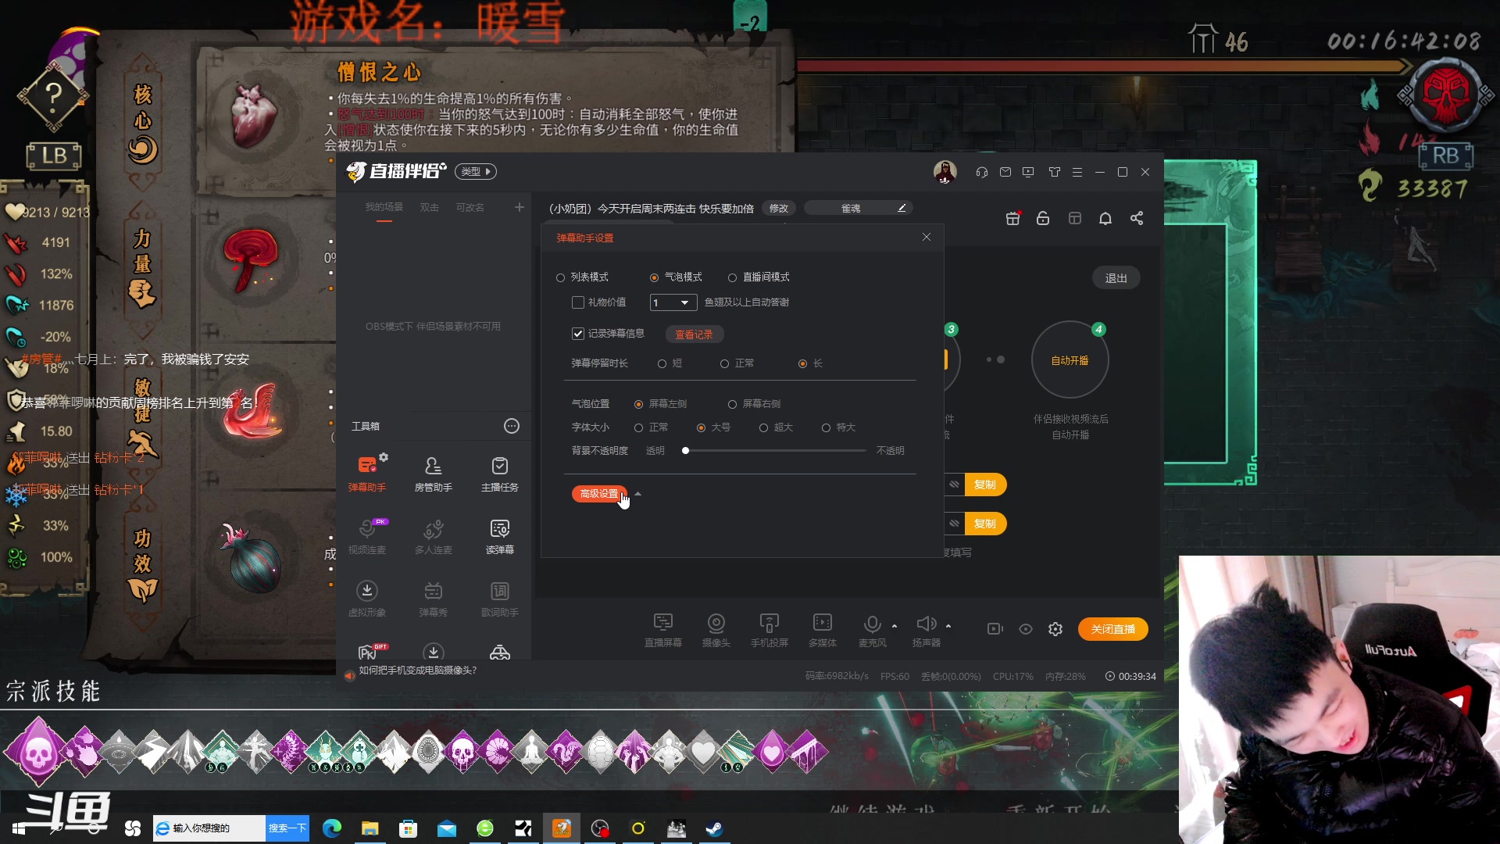Open the 虚拟形象 tool
Image resolution: width=1500 pixels, height=844 pixels.
tap(366, 599)
